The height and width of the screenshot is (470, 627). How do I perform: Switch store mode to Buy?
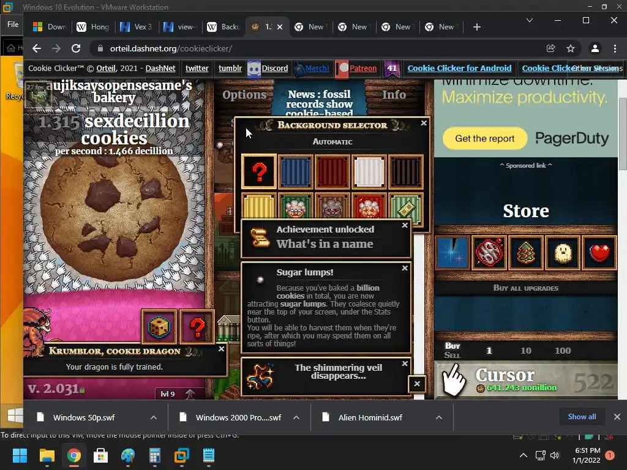452,346
